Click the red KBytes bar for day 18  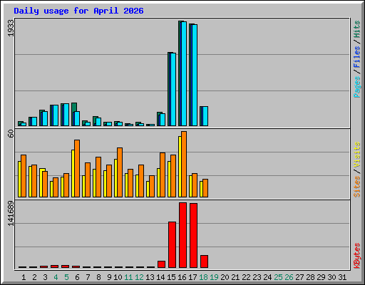(x=204, y=261)
